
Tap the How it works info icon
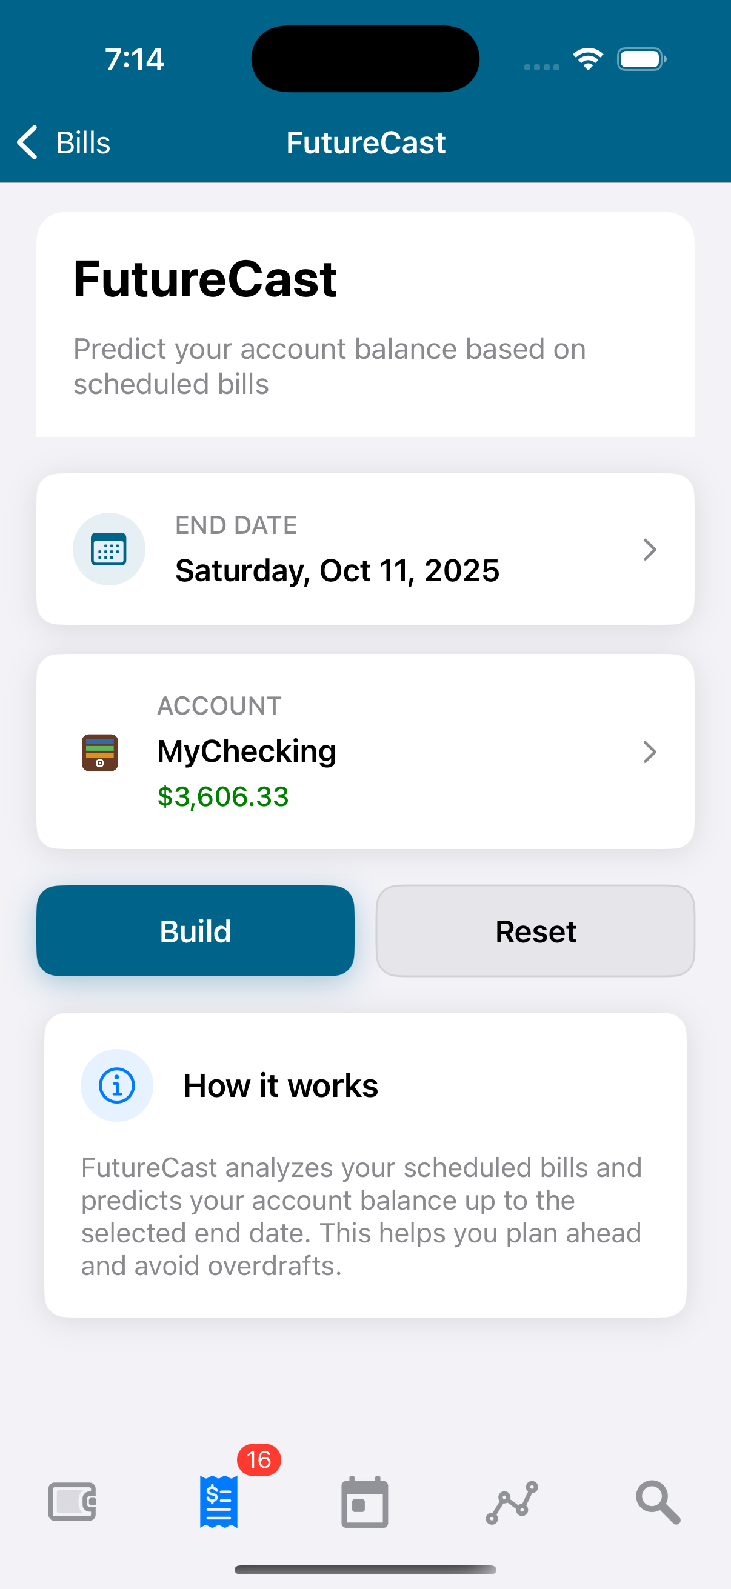[x=116, y=1085]
